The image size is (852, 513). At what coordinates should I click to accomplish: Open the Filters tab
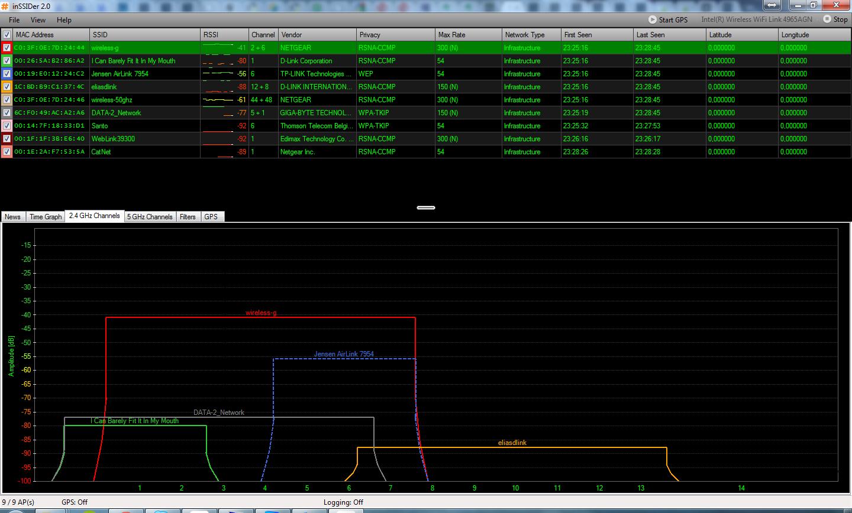(x=188, y=217)
